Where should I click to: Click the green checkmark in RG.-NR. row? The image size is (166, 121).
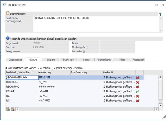click(x=137, y=92)
